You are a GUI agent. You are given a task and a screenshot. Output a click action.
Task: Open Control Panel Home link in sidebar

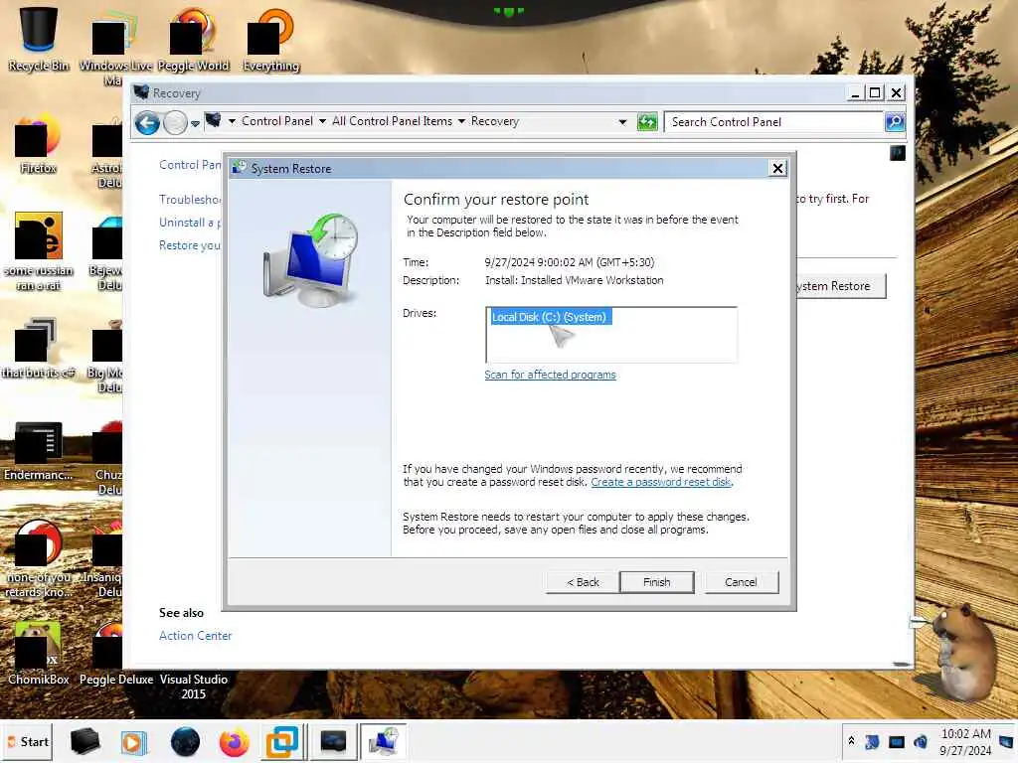click(190, 165)
